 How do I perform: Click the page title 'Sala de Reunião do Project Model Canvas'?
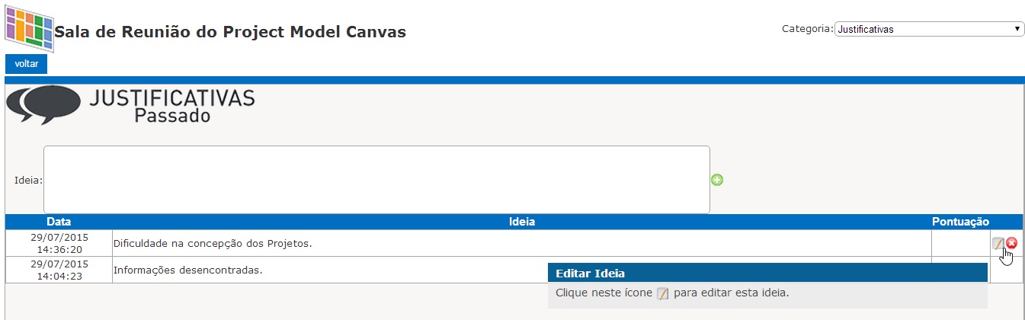(230, 32)
